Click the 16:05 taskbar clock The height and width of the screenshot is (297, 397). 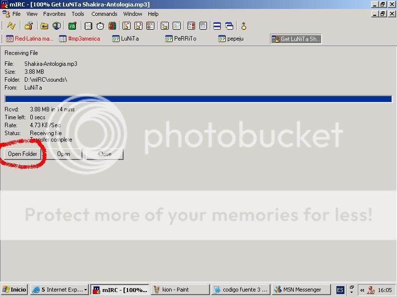click(x=385, y=290)
